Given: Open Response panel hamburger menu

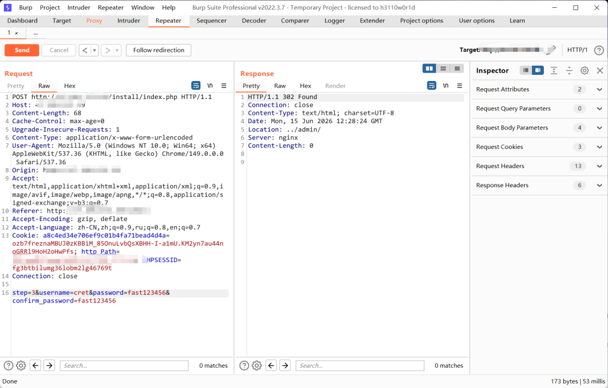Looking at the screenshot, I should point(459,85).
